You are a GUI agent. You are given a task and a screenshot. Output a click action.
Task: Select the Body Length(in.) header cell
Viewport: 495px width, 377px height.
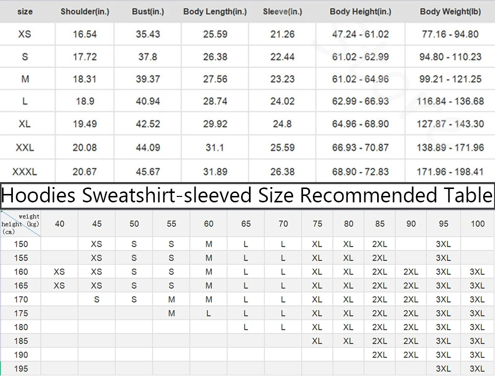[215, 11]
